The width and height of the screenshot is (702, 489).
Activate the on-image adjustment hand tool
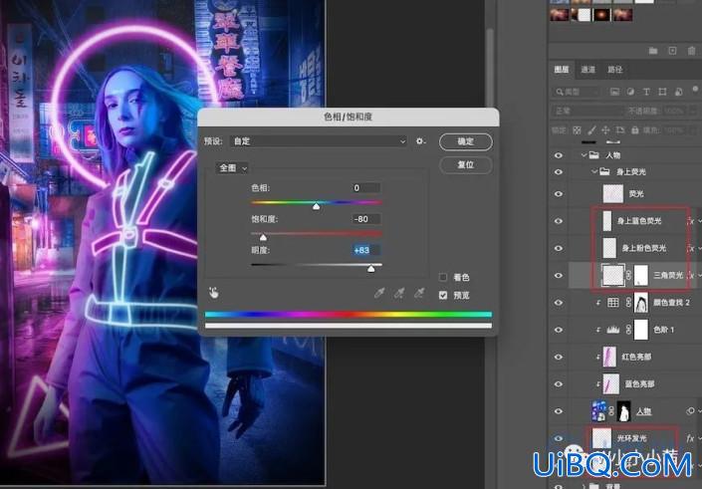pyautogui.click(x=213, y=293)
